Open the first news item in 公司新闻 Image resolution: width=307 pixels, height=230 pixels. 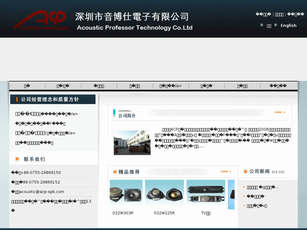click(x=263, y=187)
